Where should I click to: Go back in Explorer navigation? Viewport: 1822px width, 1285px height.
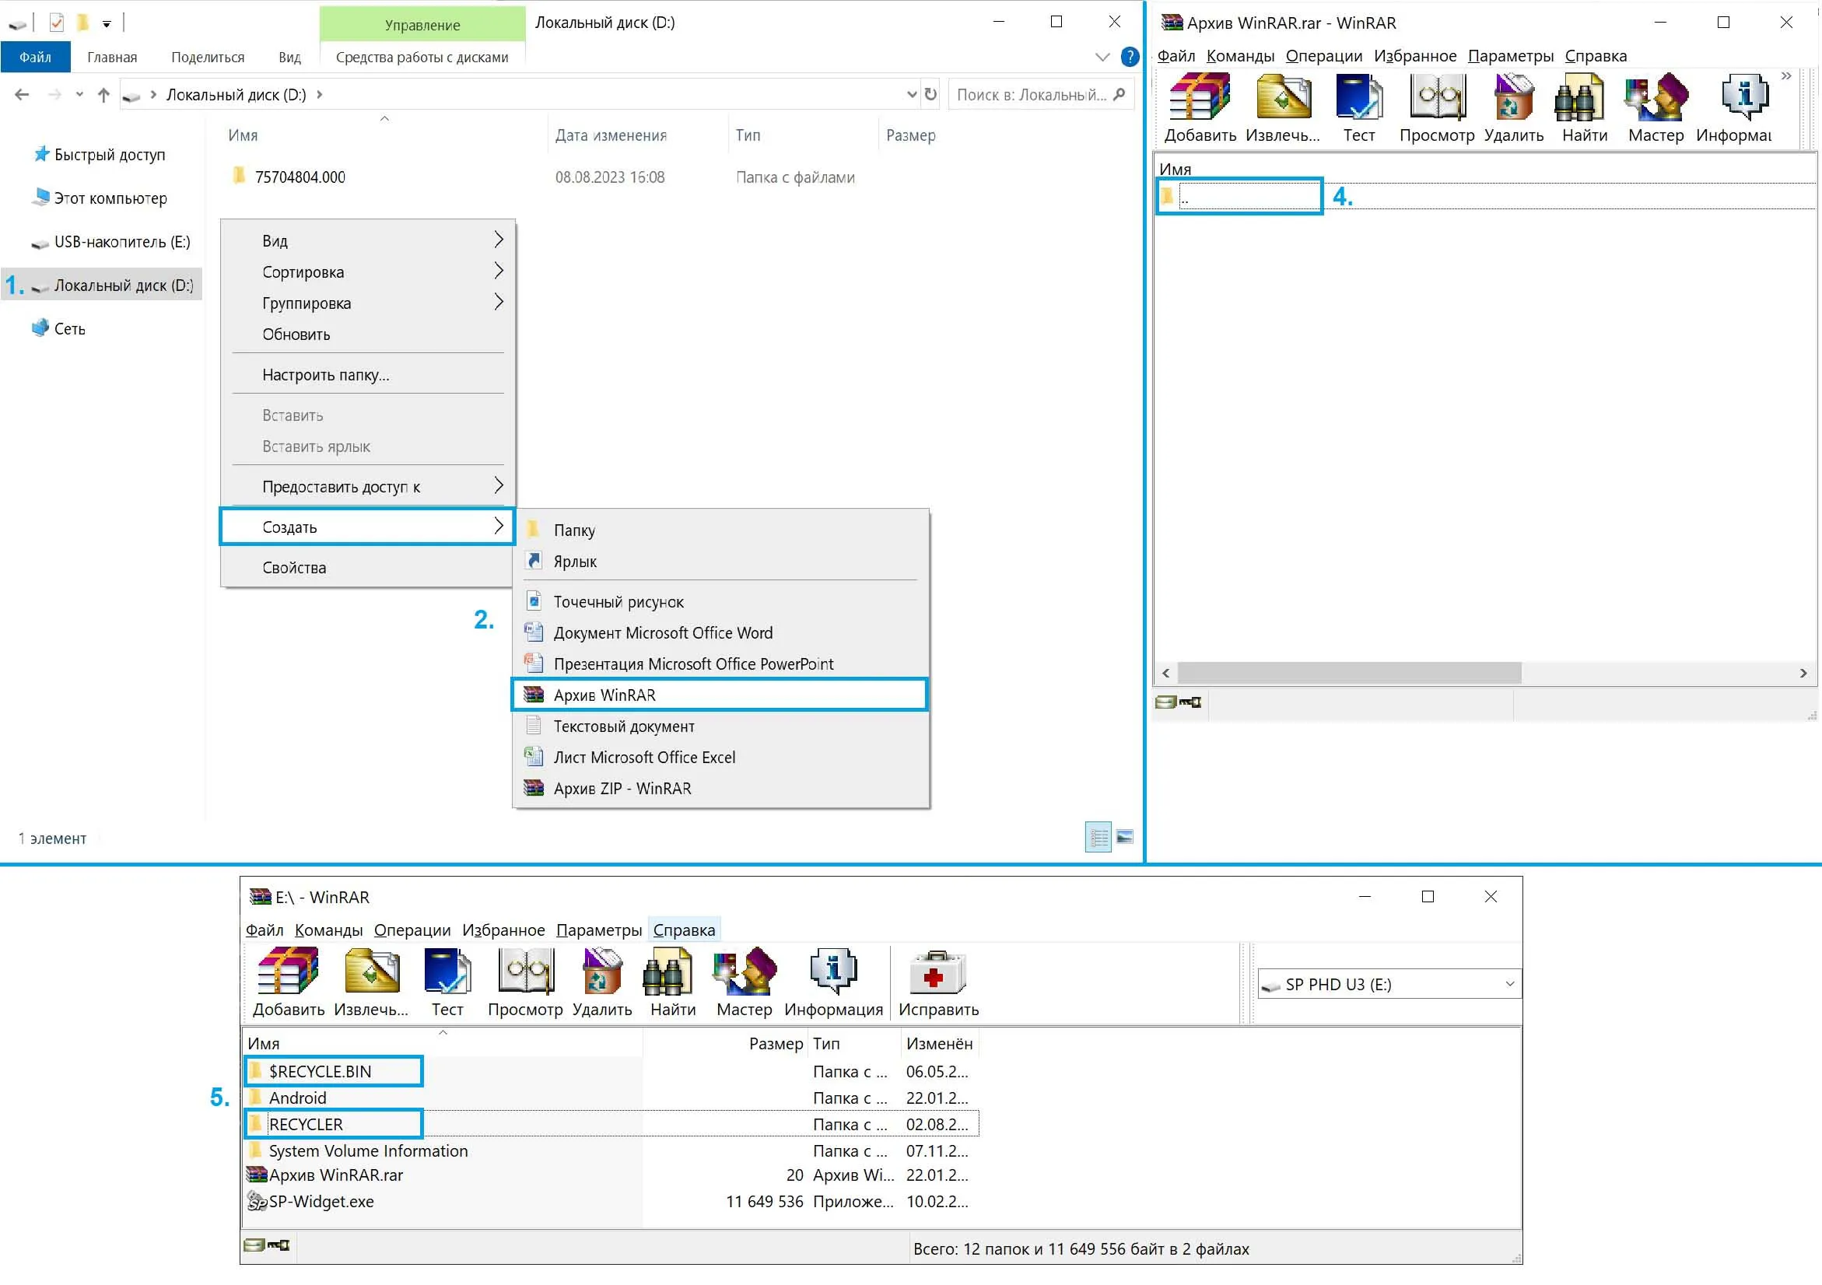[23, 94]
